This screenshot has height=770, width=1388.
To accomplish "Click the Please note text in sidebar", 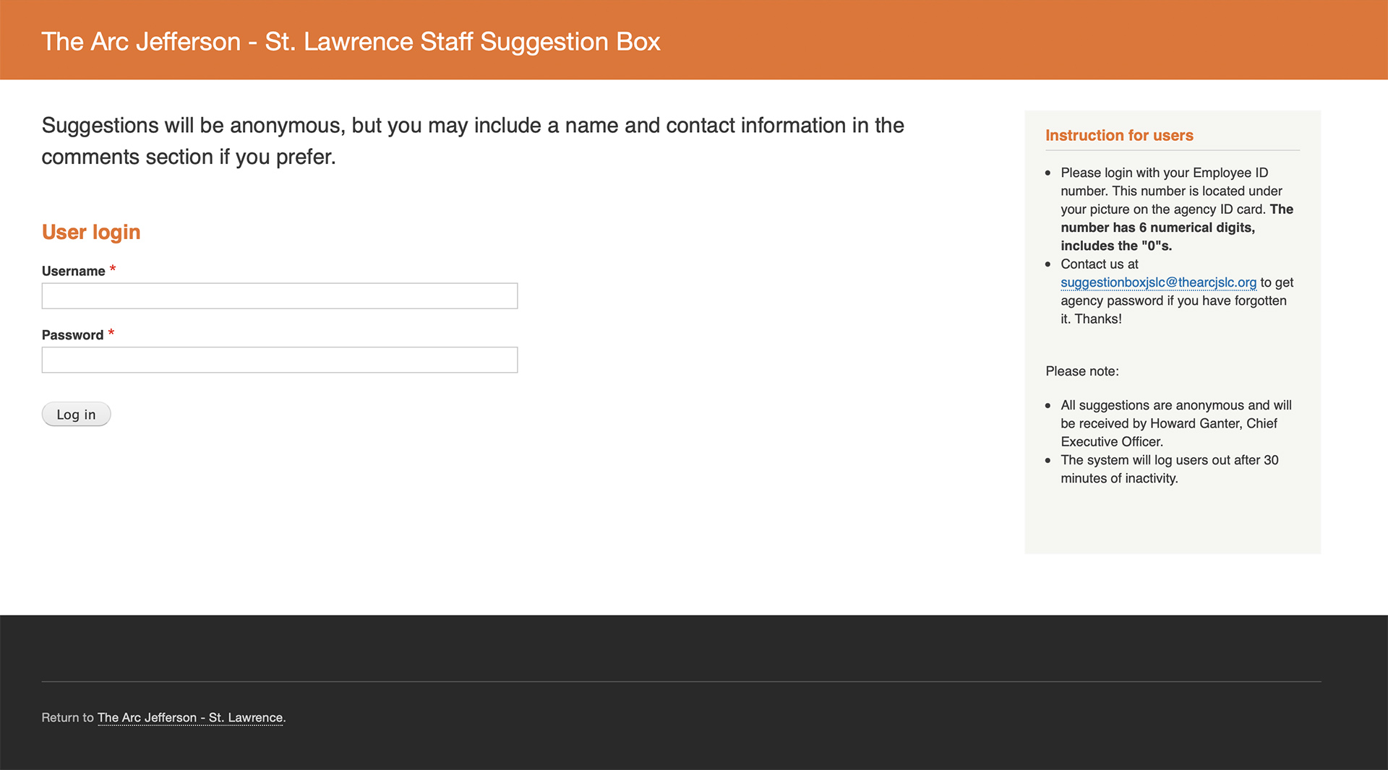I will pos(1082,371).
